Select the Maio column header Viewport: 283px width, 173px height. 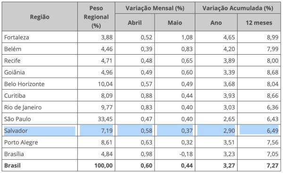pyautogui.click(x=175, y=23)
